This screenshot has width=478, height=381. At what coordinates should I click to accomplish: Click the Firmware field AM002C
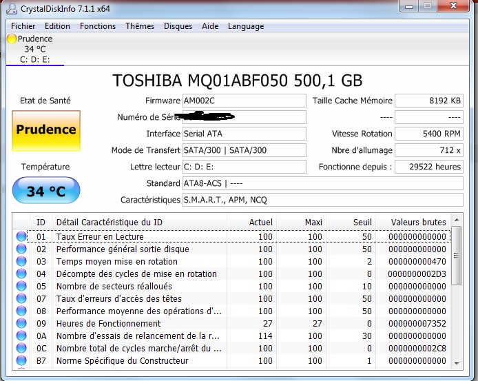[245, 101]
